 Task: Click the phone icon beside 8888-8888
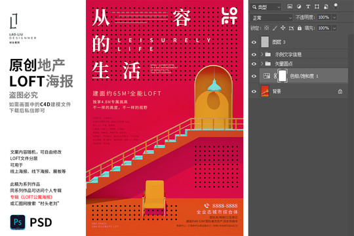(206, 205)
